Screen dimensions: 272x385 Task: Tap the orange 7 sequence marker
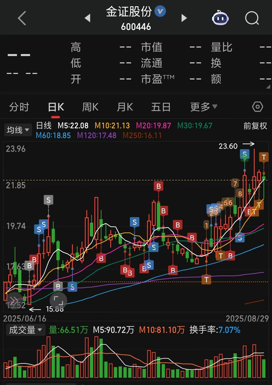[235, 183]
